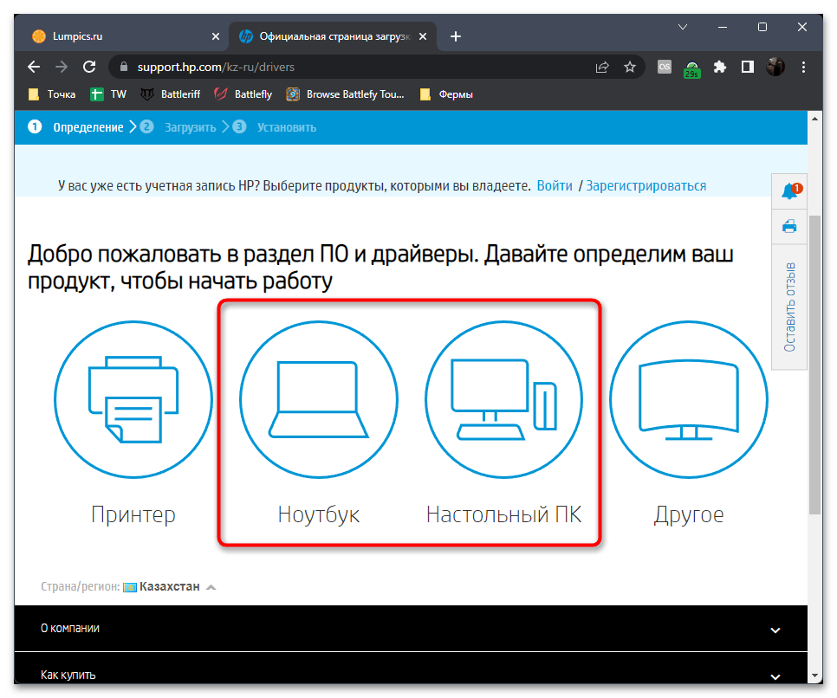This screenshot has width=837, height=698.
Task: Choose the Desktop PC (Настольный ПК) icon
Action: (x=504, y=399)
